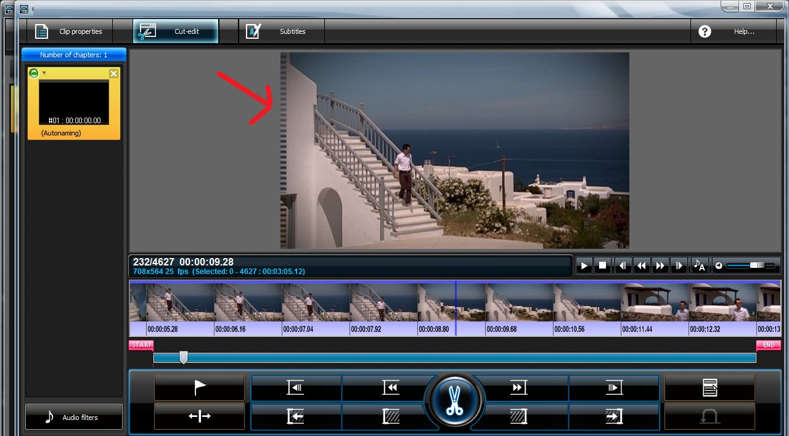Step back one frame in playback controls

coord(623,266)
